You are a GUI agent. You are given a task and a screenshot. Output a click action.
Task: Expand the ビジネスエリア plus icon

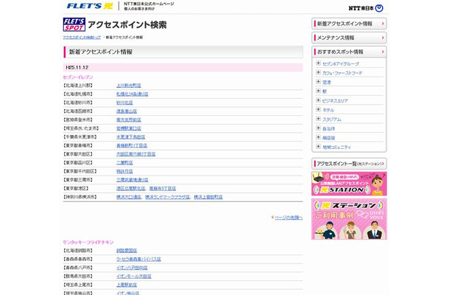[318, 100]
